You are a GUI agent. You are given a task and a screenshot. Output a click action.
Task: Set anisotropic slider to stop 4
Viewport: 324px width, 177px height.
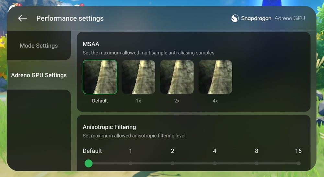(215, 163)
